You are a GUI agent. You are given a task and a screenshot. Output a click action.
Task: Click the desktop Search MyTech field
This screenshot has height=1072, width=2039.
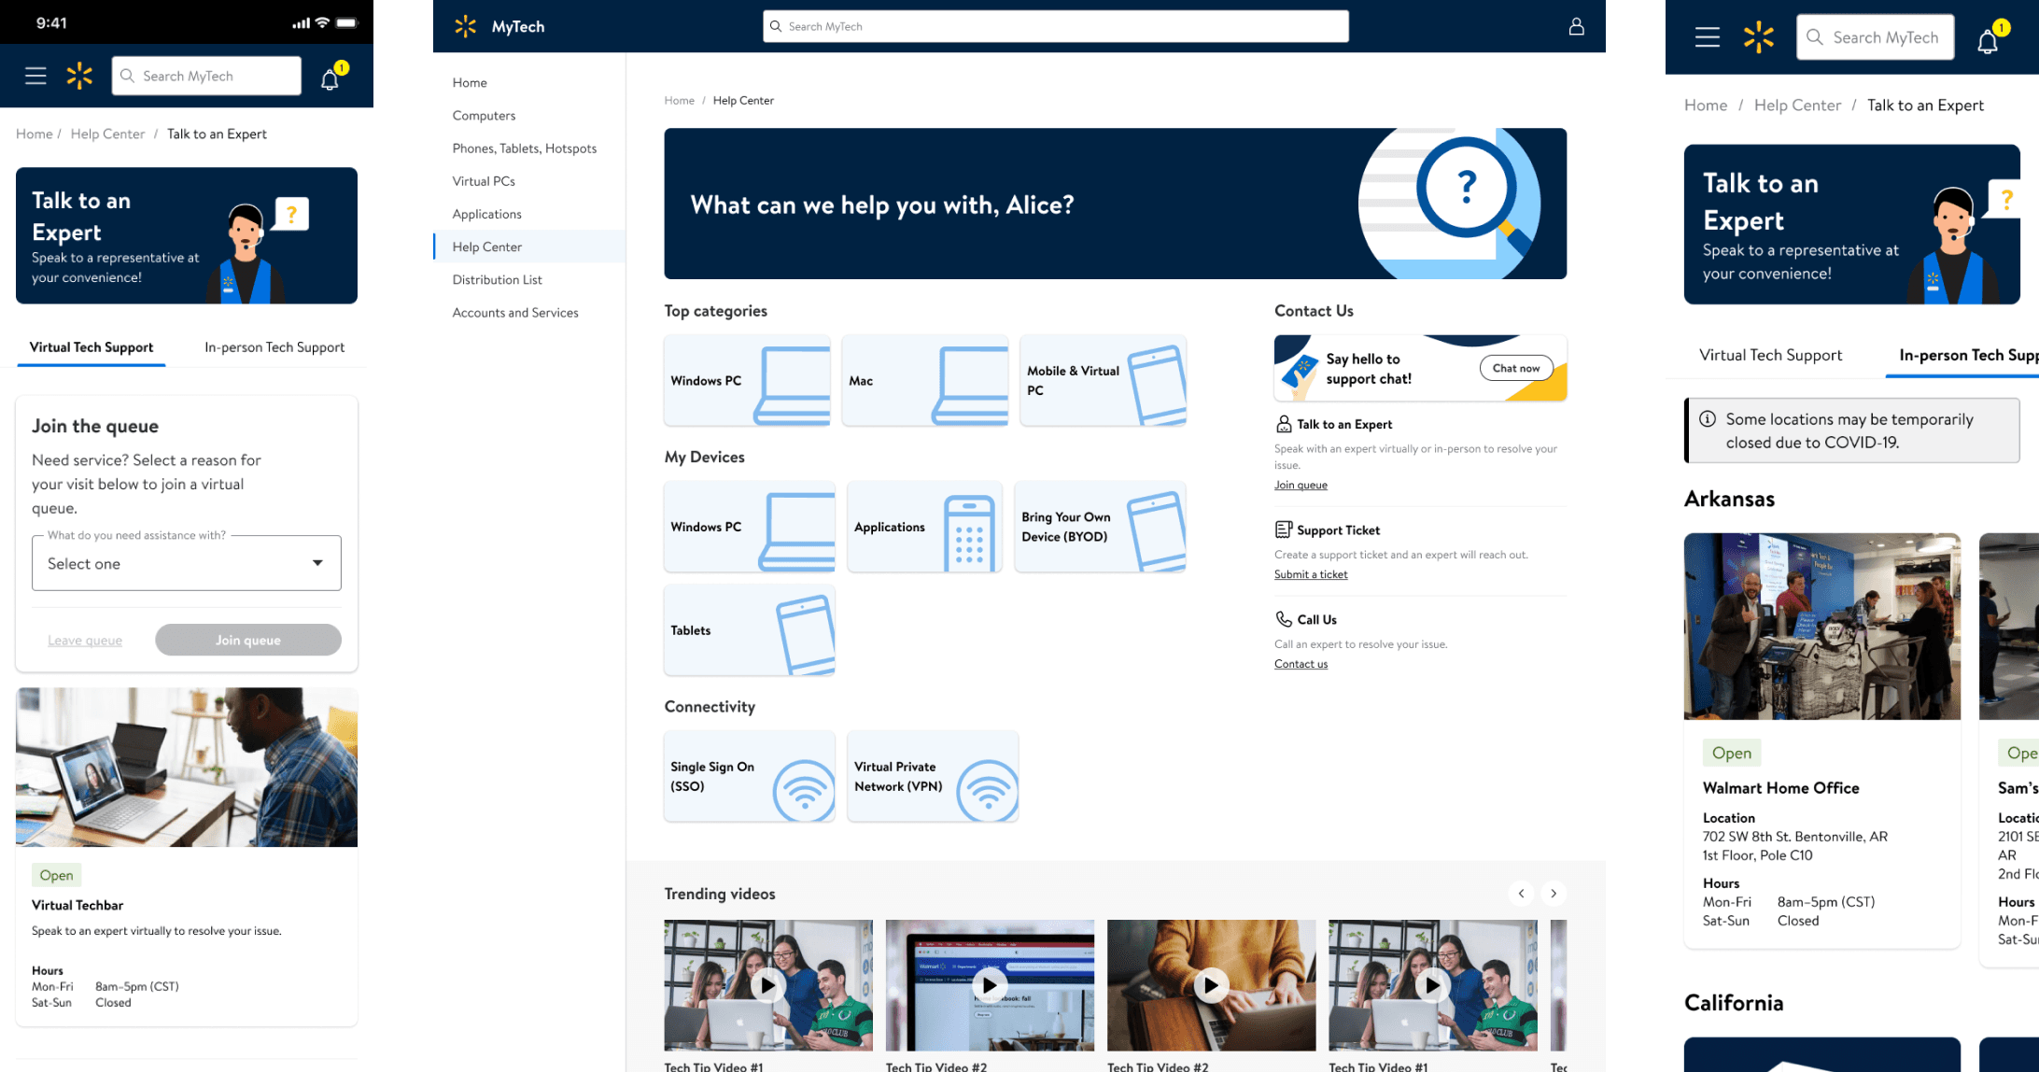click(1055, 26)
